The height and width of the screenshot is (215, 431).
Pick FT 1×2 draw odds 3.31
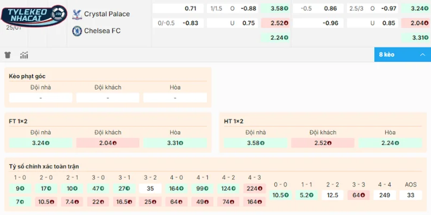175,143
